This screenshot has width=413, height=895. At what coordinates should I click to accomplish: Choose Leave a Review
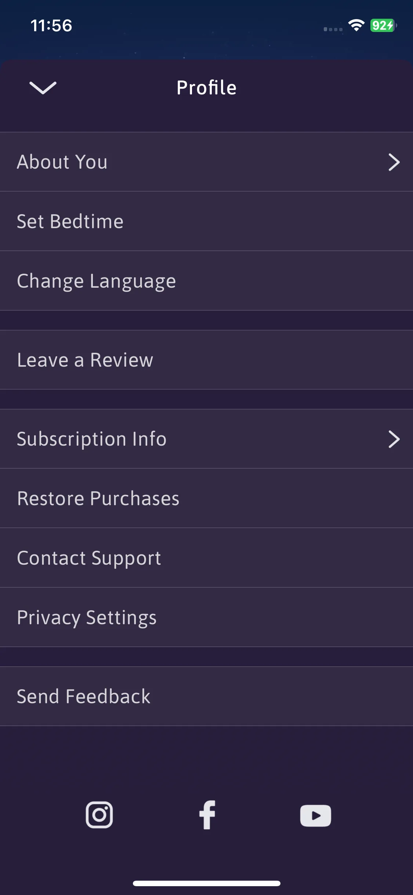coord(206,360)
